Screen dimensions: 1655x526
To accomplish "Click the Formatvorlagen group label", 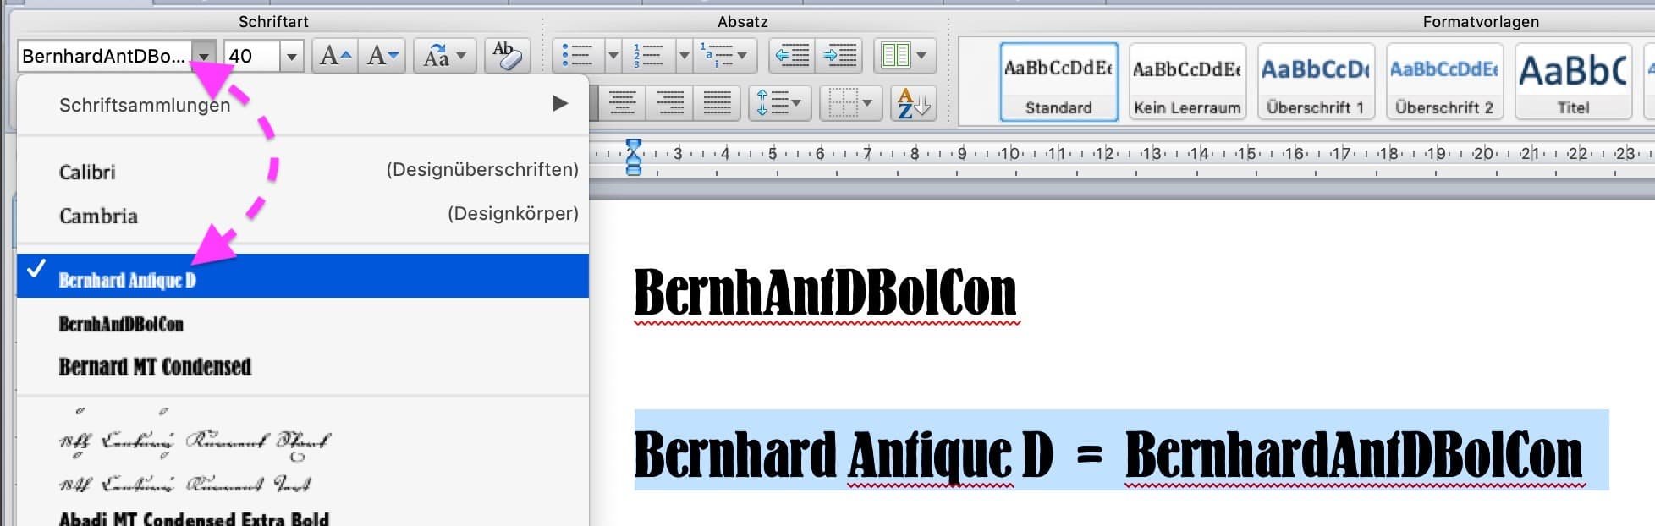I will pyautogui.click(x=1481, y=22).
